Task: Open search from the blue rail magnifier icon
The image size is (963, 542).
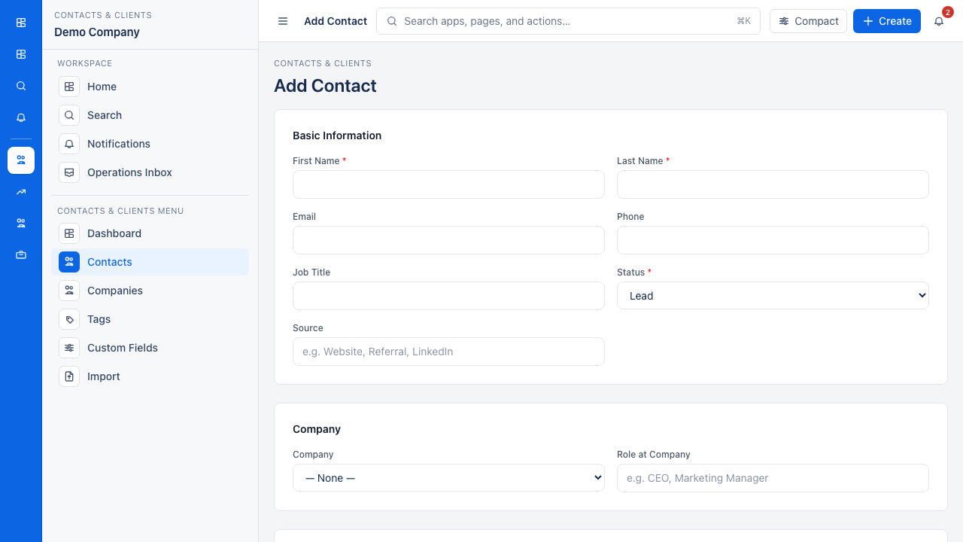Action: 21,86
